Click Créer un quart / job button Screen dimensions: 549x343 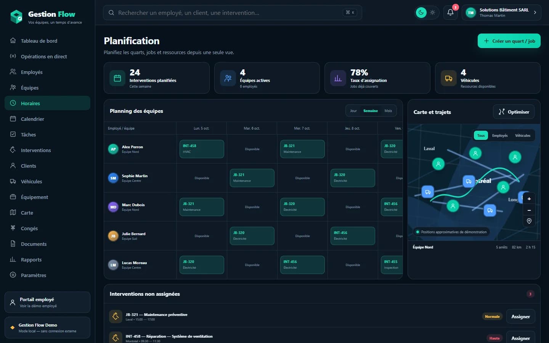509,41
